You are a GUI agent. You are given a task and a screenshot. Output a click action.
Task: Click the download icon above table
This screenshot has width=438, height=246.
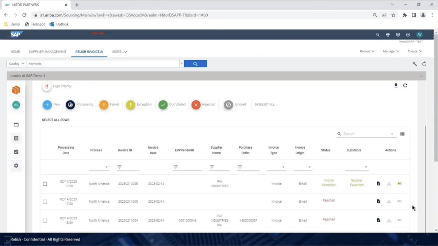[x=396, y=85]
